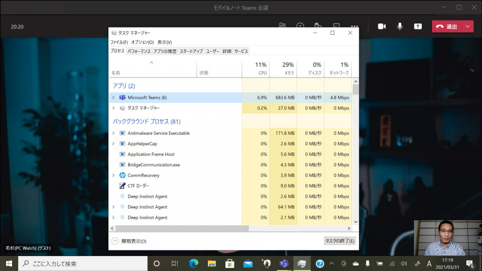Switch to the 詳細 tab
The width and height of the screenshot is (482, 271).
pyautogui.click(x=227, y=51)
